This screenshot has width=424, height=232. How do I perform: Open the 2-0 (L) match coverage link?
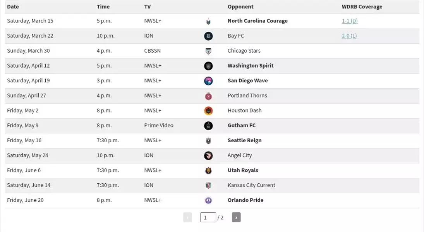click(x=349, y=36)
